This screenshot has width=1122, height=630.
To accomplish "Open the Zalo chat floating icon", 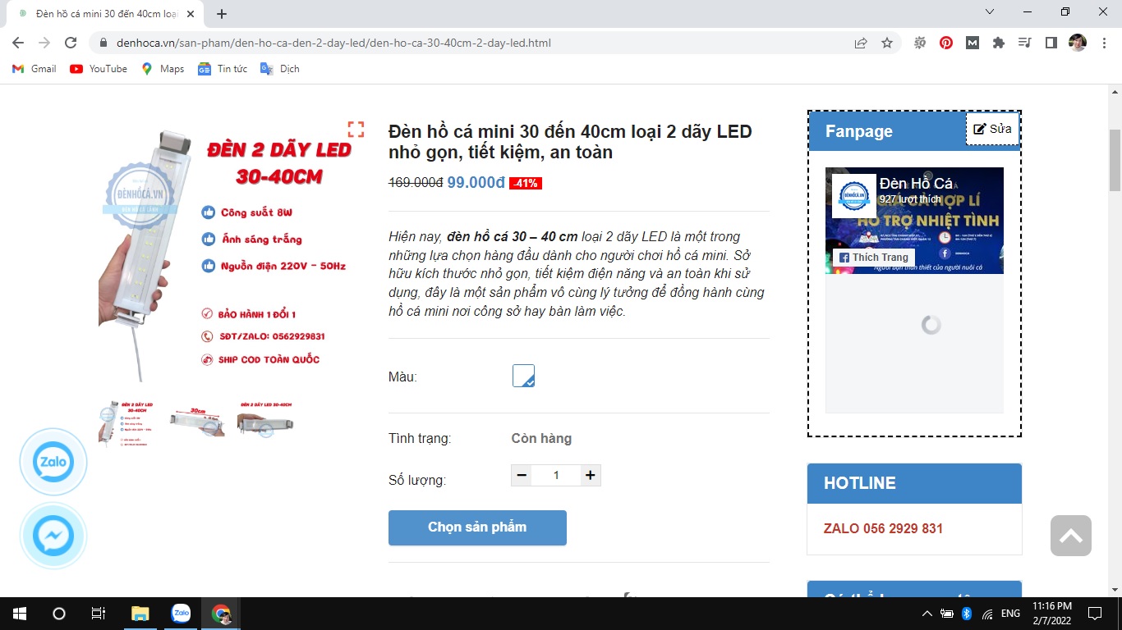I will click(53, 462).
